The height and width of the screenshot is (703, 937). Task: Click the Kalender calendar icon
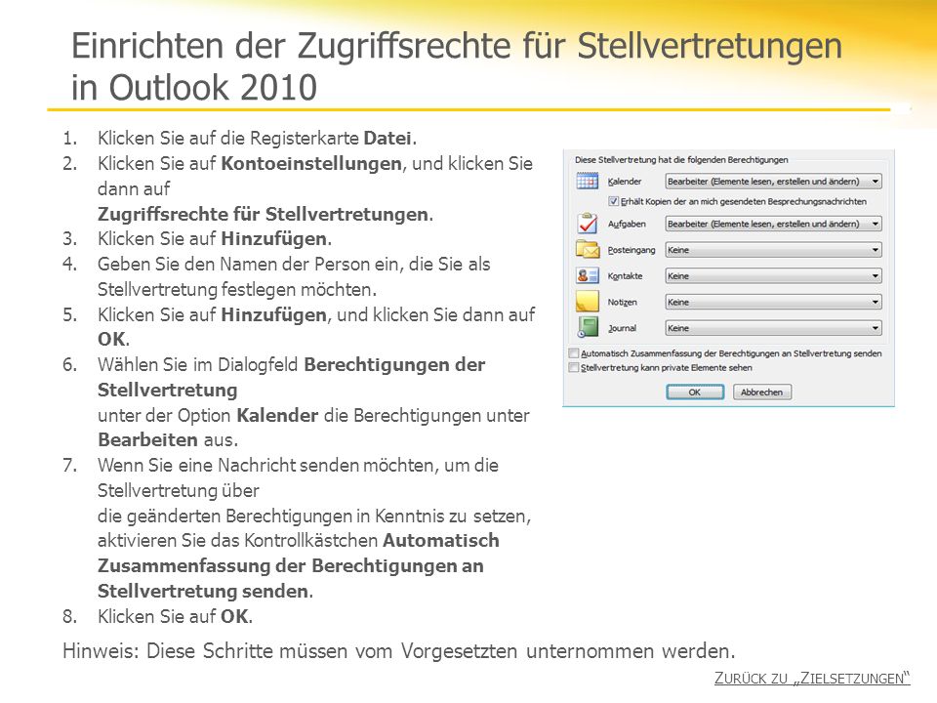click(587, 181)
